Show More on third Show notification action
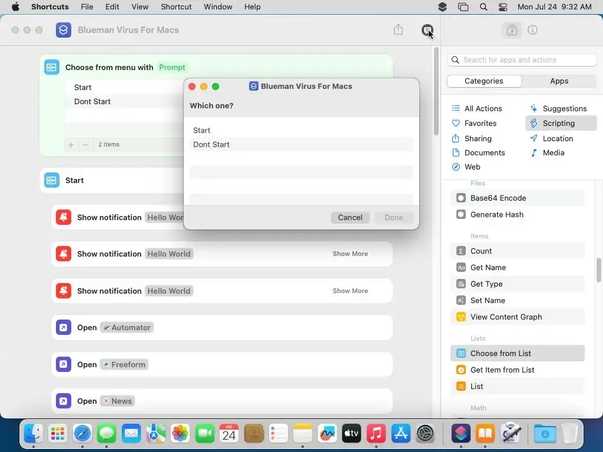This screenshot has width=603, height=452. click(x=350, y=291)
